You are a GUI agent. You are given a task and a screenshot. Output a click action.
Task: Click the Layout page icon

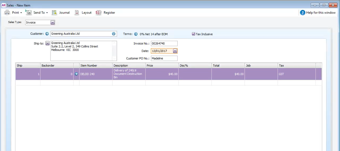point(77,13)
